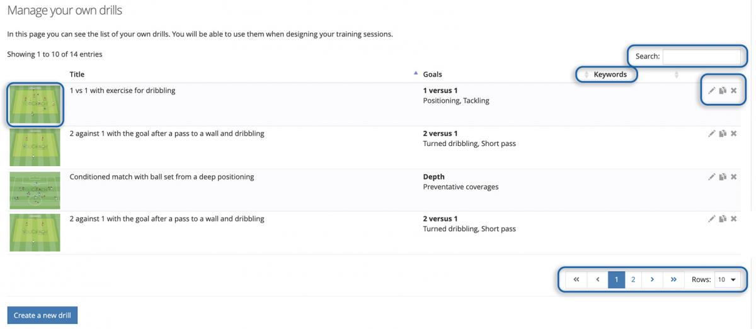Sort by the Keywords column header
The height and width of the screenshot is (329, 756).
(610, 74)
